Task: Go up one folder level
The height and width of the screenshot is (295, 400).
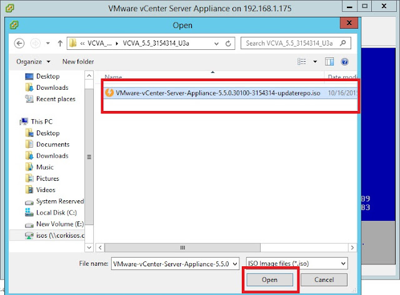Action: pos(60,43)
